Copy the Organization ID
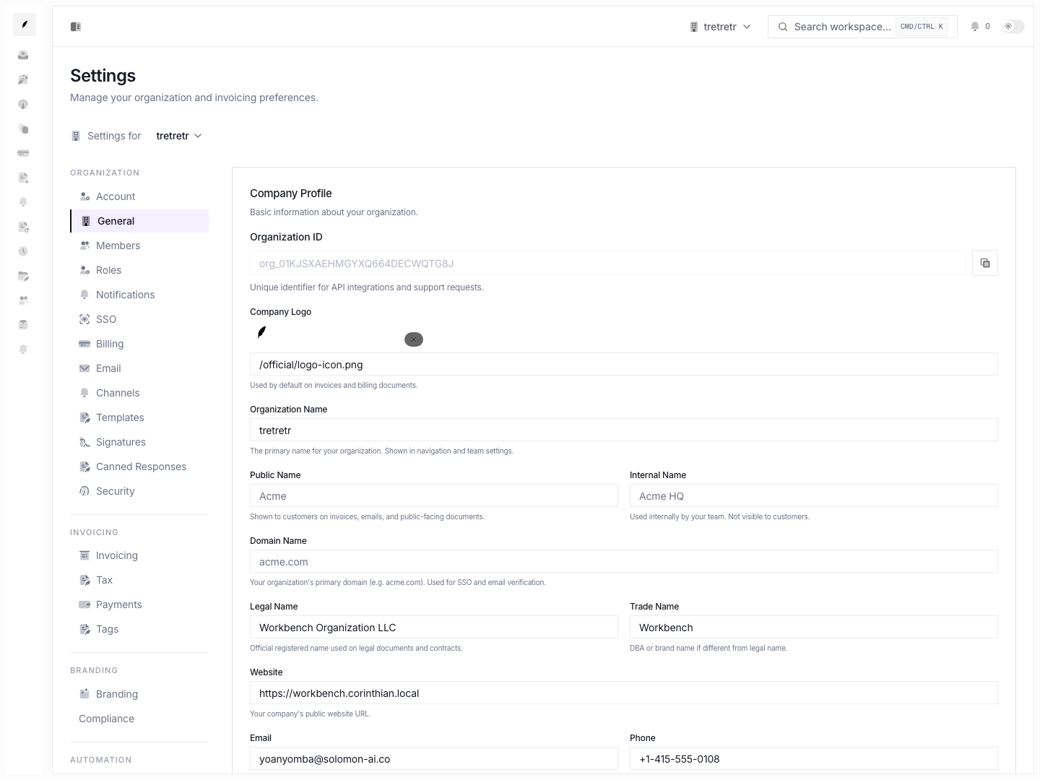The height and width of the screenshot is (780, 1040). (985, 263)
